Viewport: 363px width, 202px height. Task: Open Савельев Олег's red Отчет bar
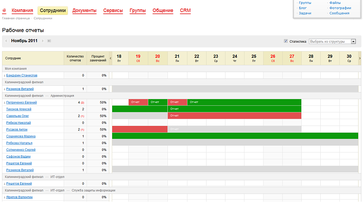click(234, 115)
